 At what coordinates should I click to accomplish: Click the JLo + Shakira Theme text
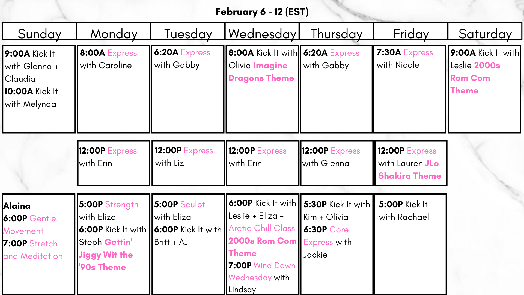[x=412, y=170]
